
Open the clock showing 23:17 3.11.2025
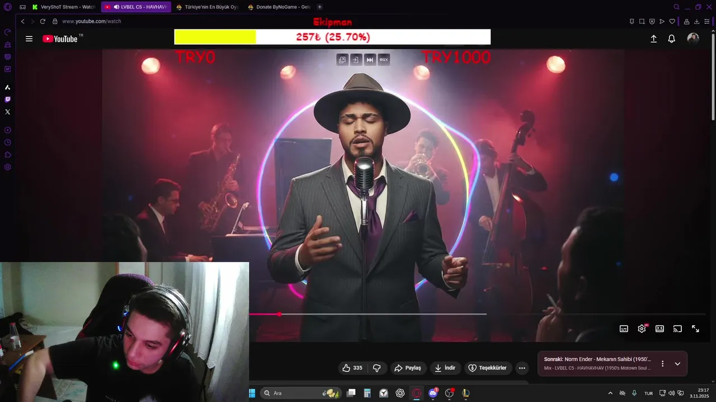coord(700,393)
